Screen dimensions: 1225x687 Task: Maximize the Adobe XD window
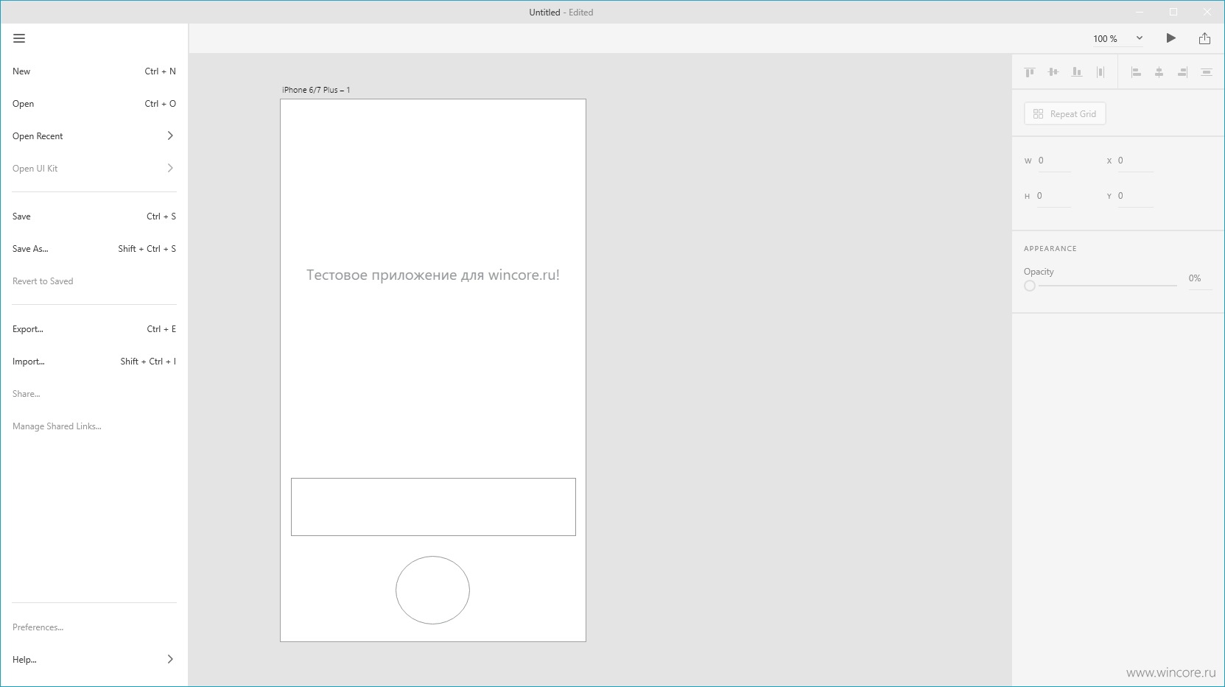click(1173, 12)
